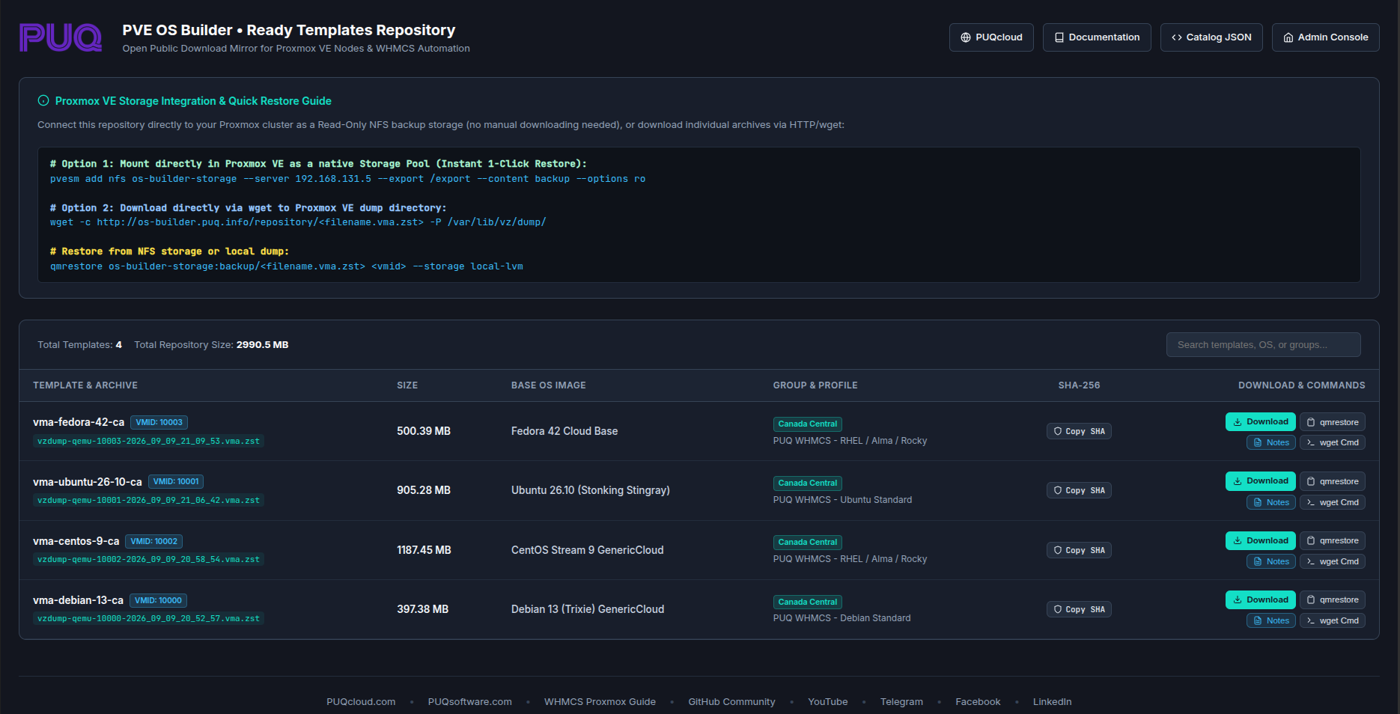1400x714 pixels.
Task: Copy SHA for vma-fedora-42-ca
Action: [1079, 431]
